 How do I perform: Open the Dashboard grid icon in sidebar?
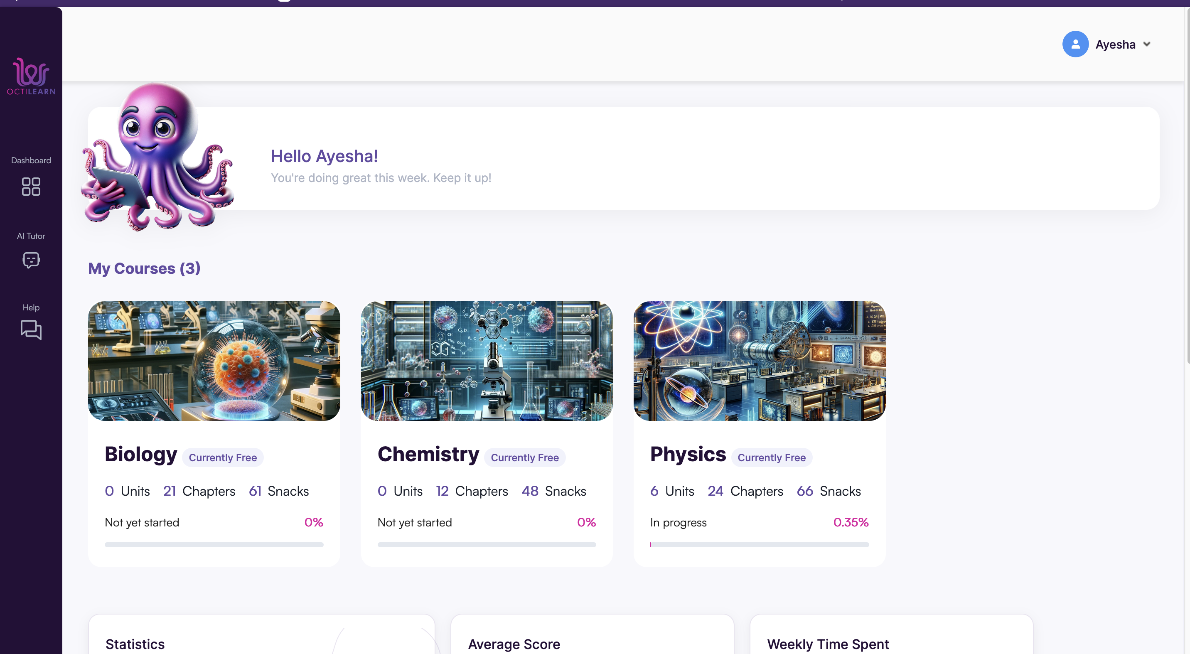pos(31,187)
